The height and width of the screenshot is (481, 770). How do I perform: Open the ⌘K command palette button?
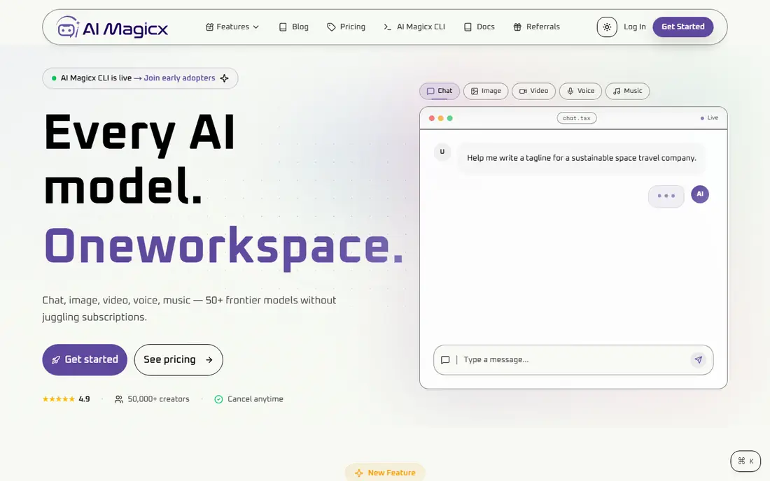point(745,461)
